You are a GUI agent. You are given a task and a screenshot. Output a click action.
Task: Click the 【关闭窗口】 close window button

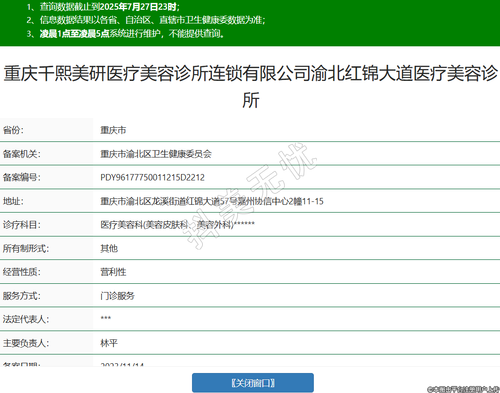[252, 383]
